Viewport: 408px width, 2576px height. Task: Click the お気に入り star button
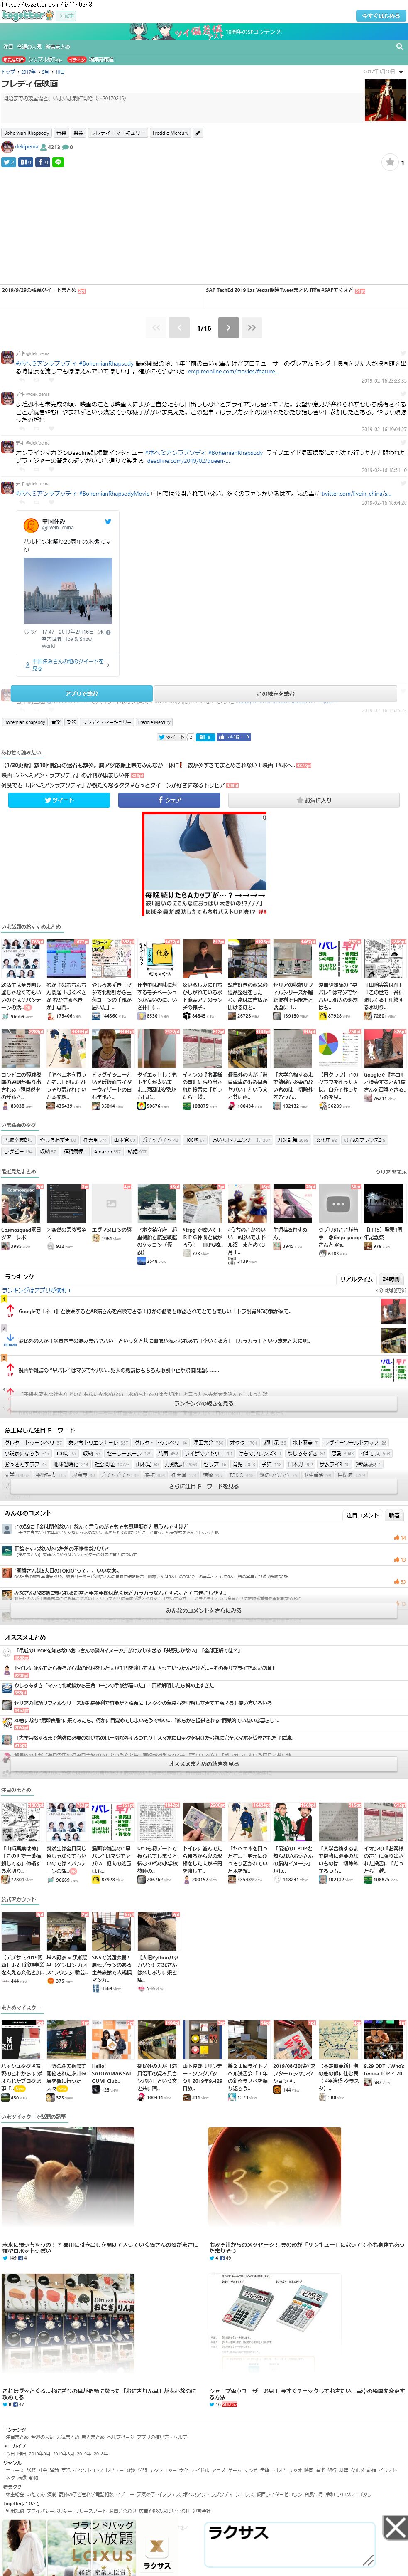click(x=314, y=800)
